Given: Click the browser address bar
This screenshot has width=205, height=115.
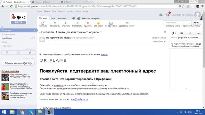Looking at the screenshot, I should click(97, 6).
